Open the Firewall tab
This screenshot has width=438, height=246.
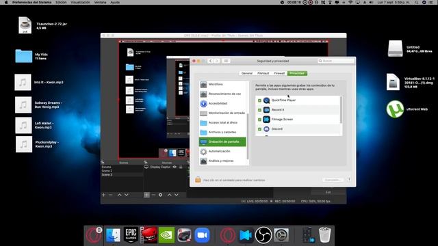pos(279,73)
